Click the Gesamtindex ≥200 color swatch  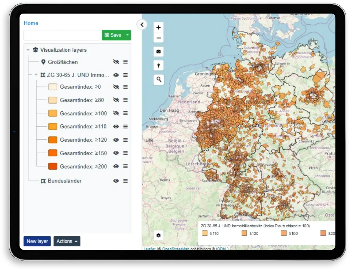(53, 166)
